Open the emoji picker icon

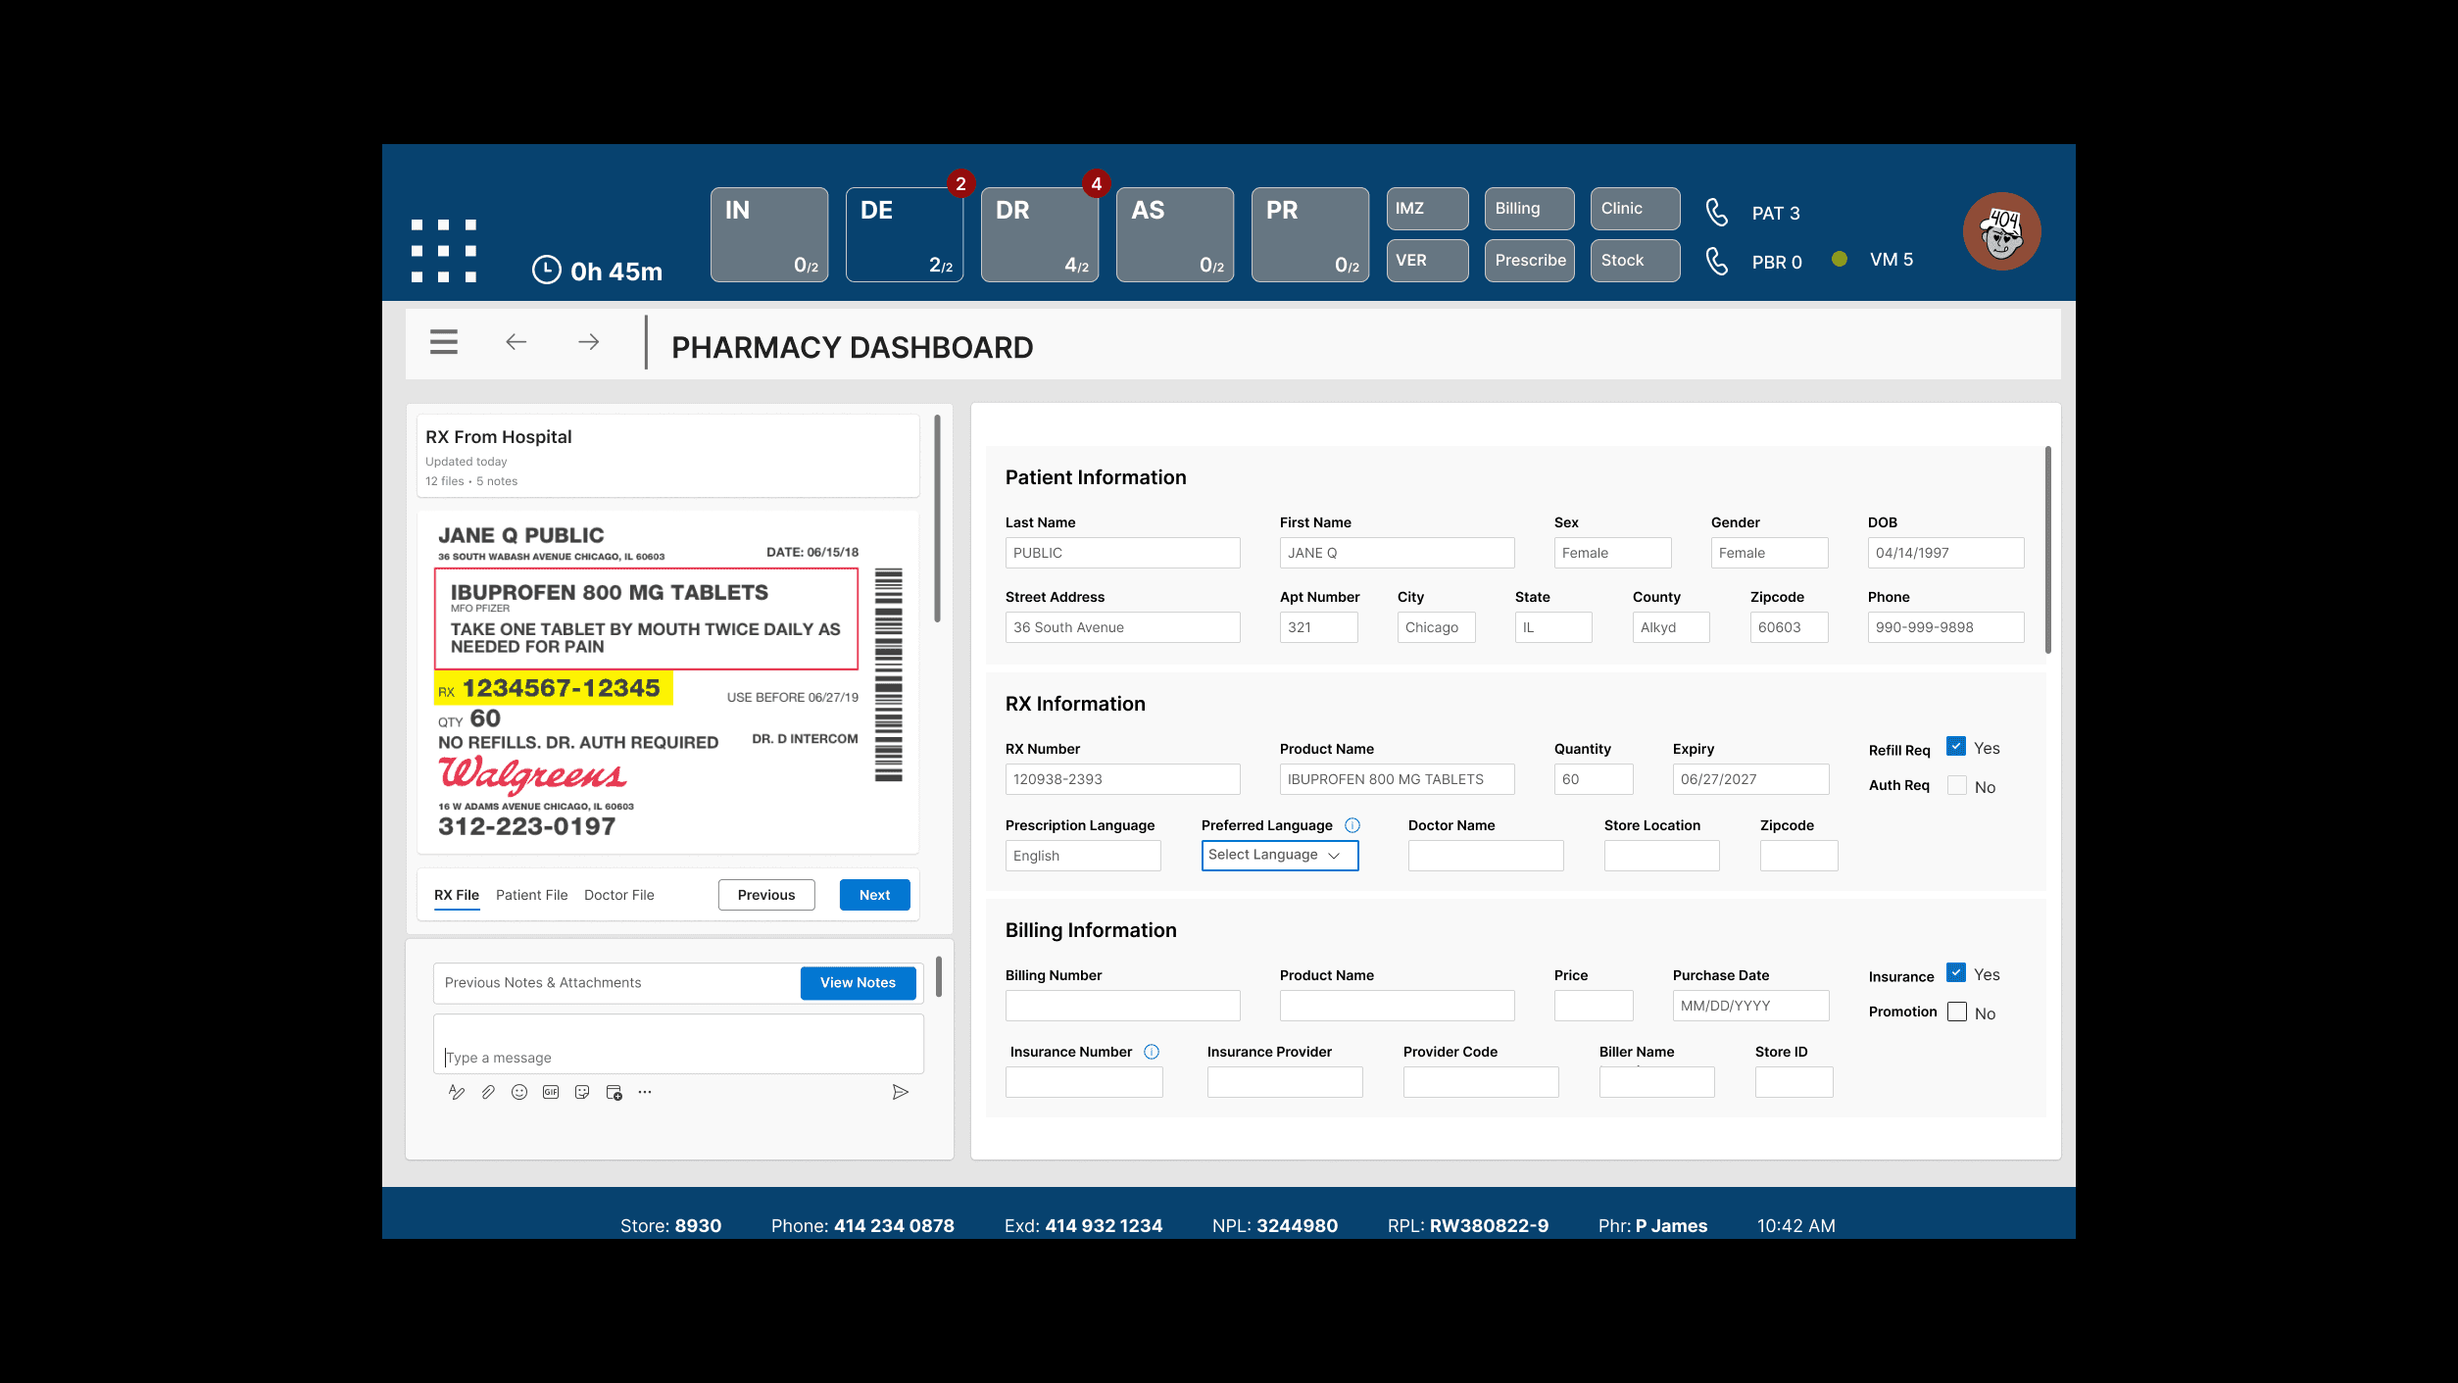click(519, 1092)
